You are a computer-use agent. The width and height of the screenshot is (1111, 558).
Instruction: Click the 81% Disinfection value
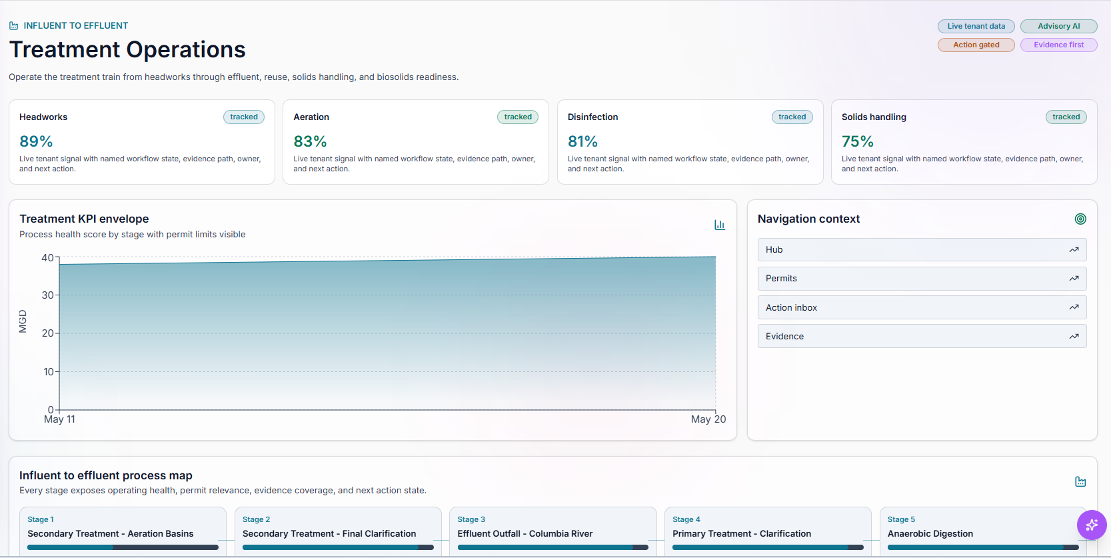pos(583,141)
